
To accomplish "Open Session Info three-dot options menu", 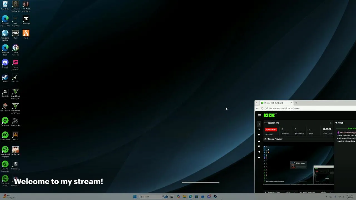I will click(x=330, y=123).
